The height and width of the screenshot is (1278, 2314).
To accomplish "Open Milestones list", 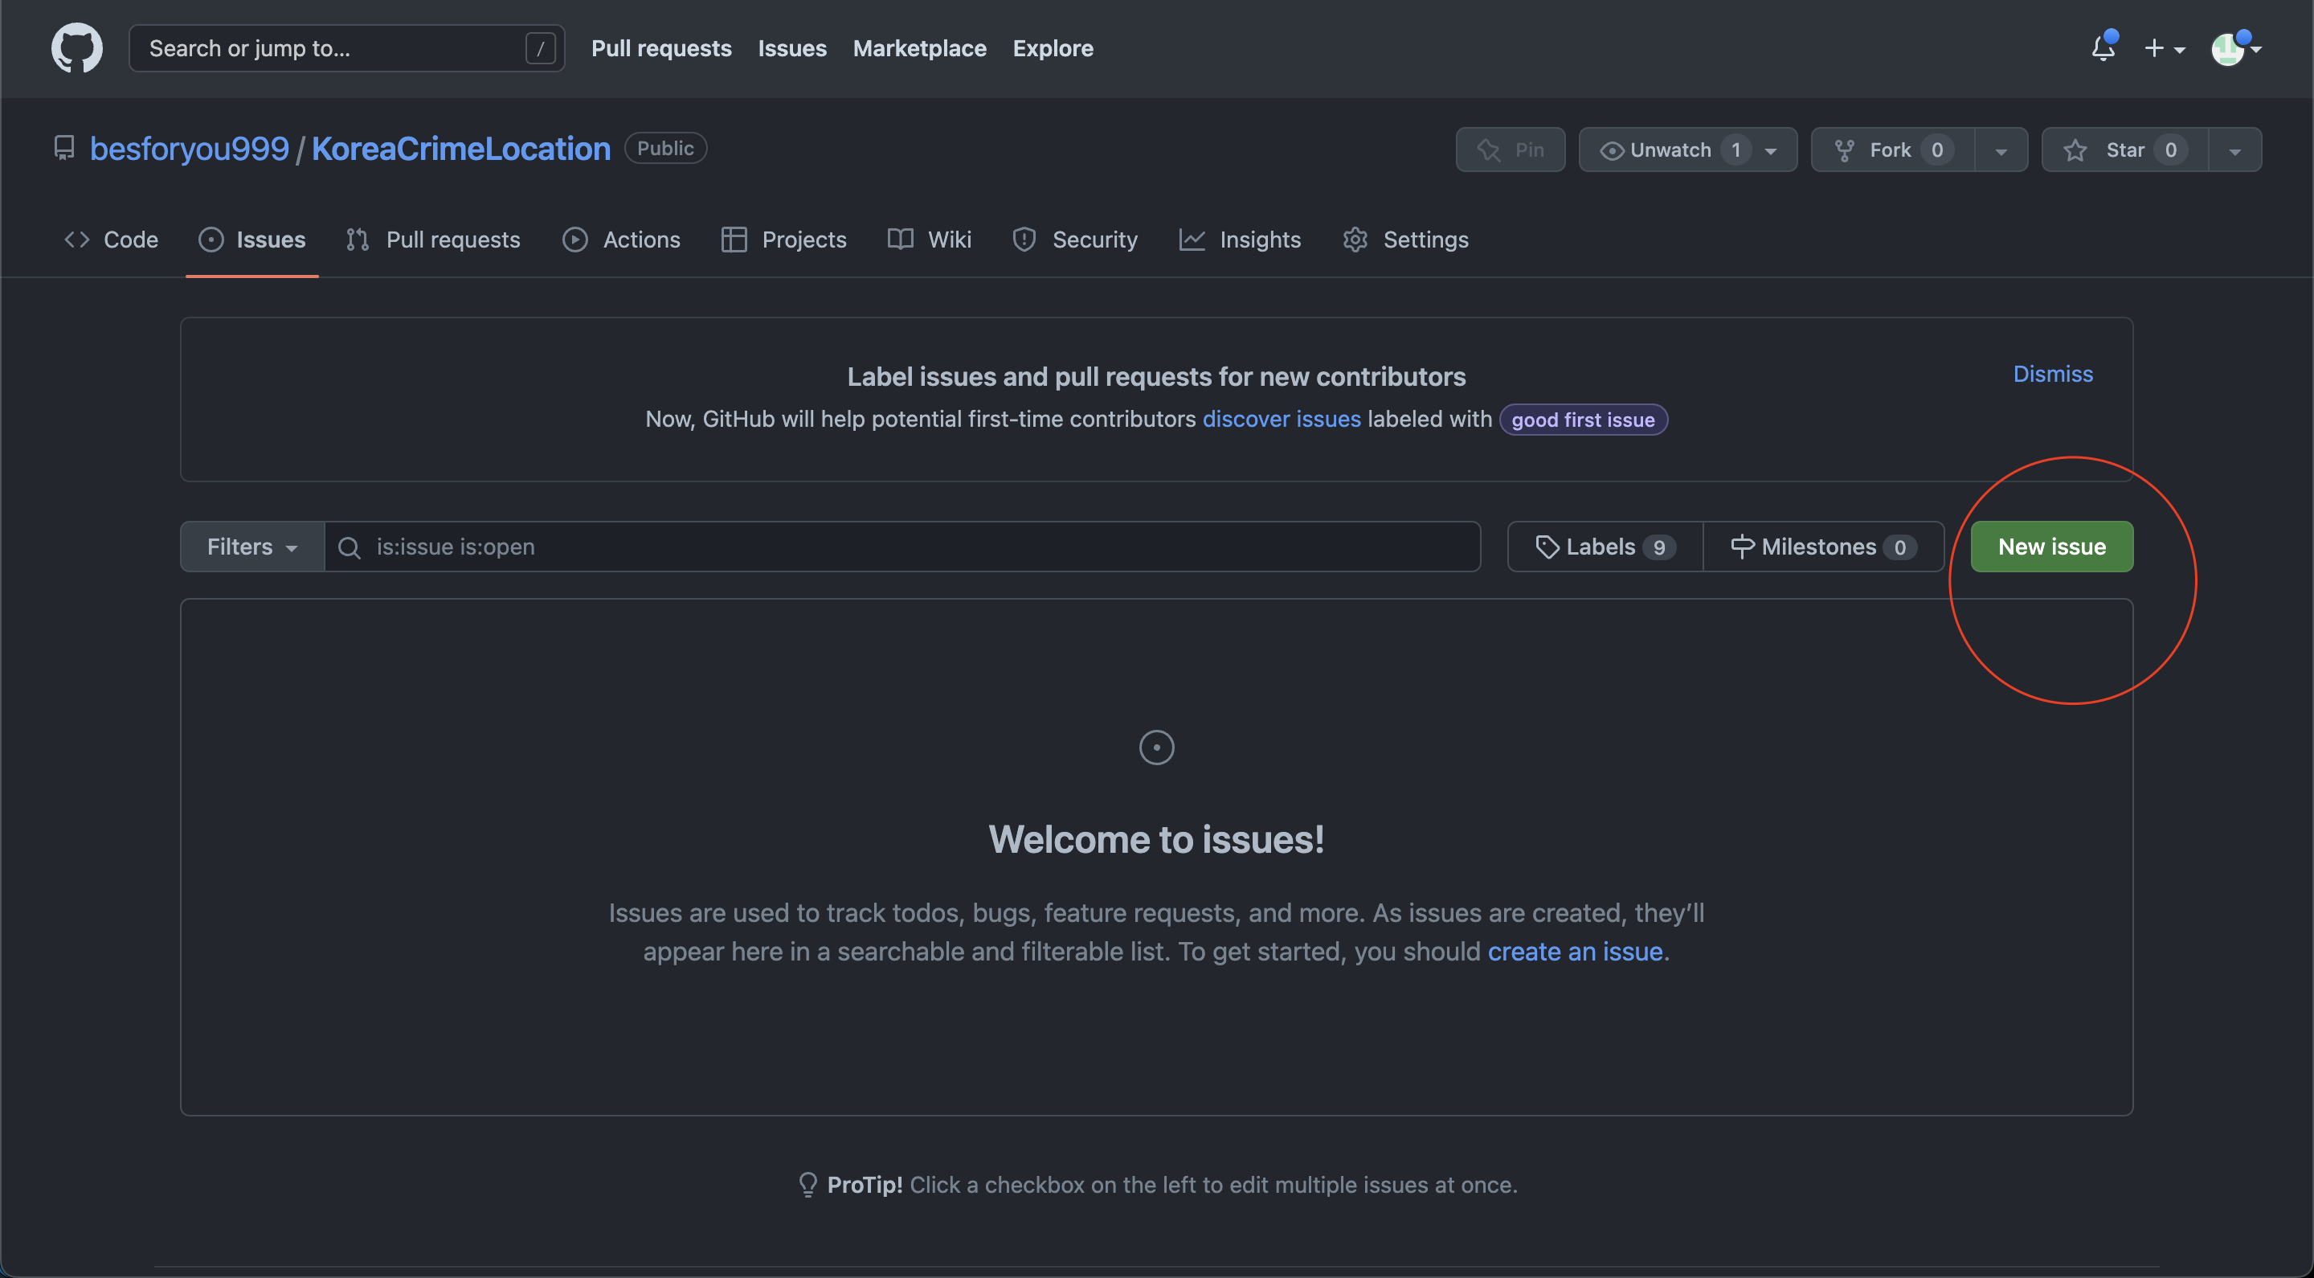I will (1825, 547).
